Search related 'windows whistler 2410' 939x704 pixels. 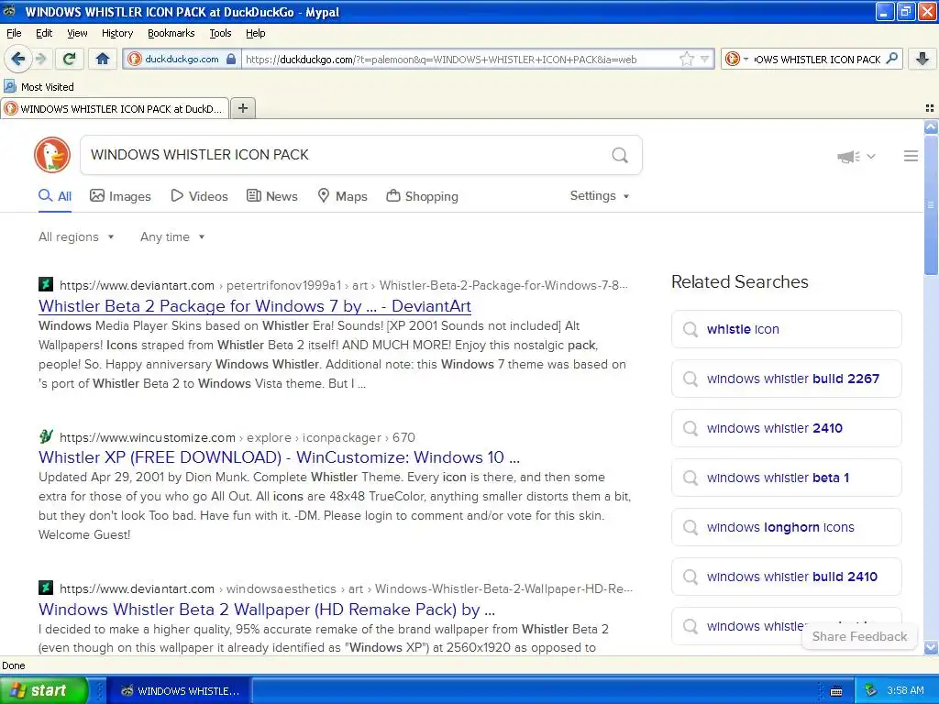[786, 428]
